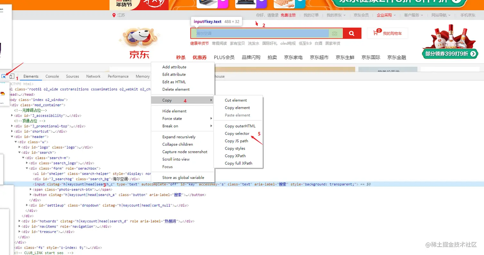Expand the photo-search-btn span node
The height and width of the screenshot is (255, 484).
pos(31,189)
